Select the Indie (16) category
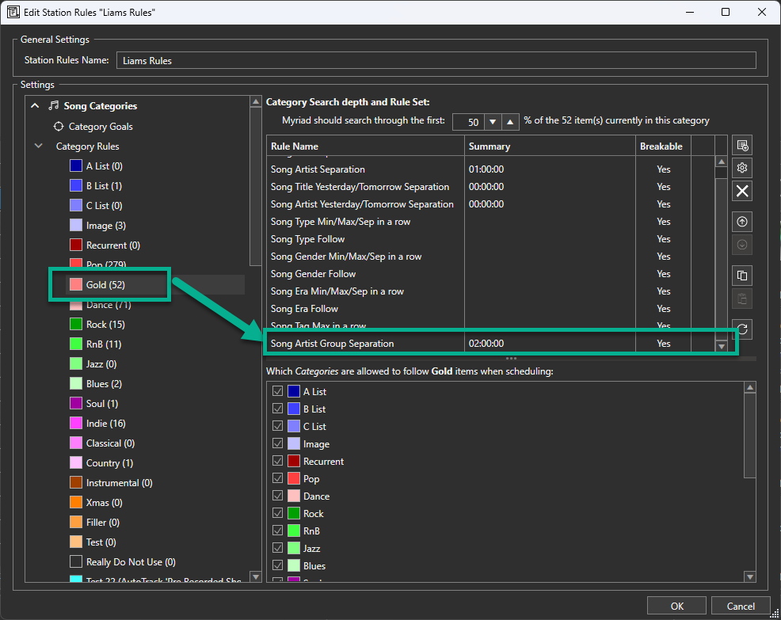 tap(105, 424)
